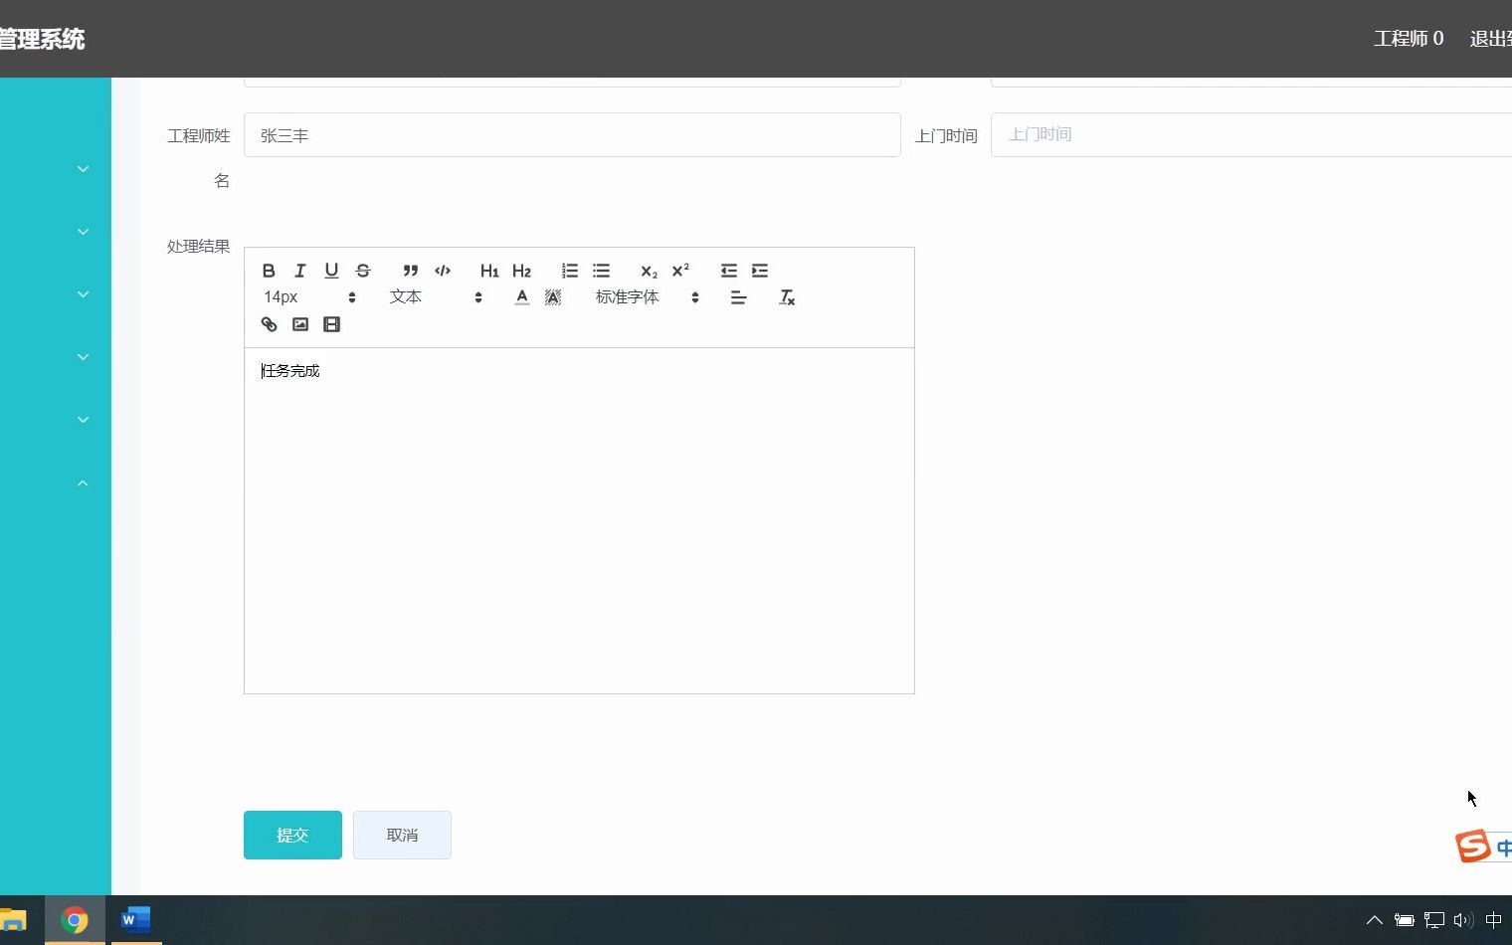Click the 提交 submit button
This screenshot has height=945, width=1512.
pyautogui.click(x=292, y=835)
